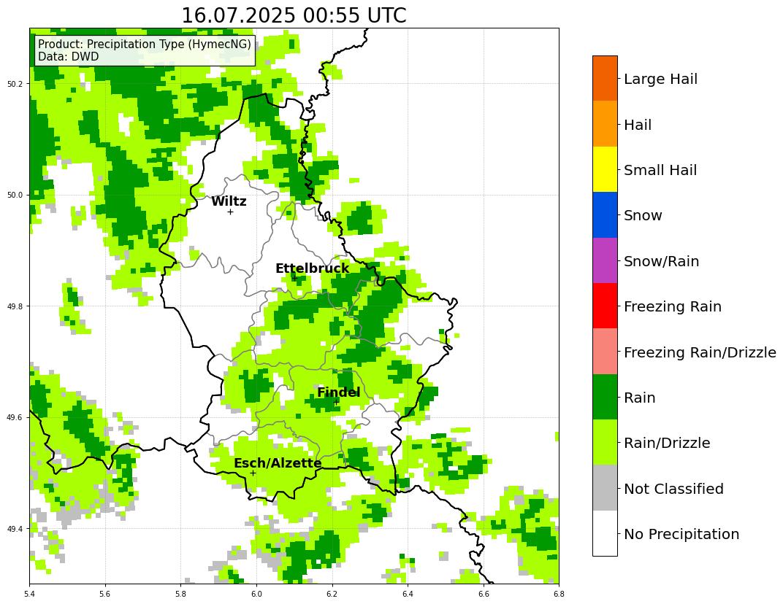
Task: Click the 'Rain/Drizzle' legend label
Action: 667,443
